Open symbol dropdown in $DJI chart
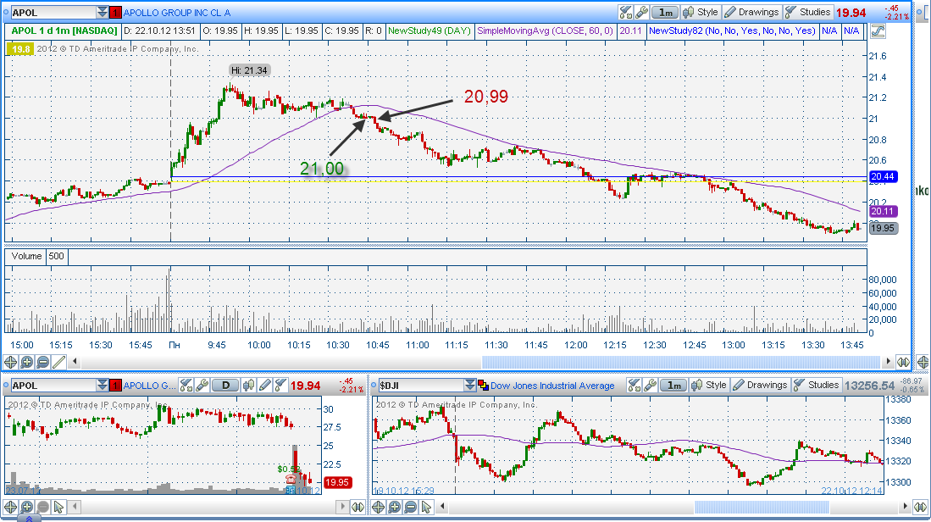Viewport: 931px width, 522px height. click(x=469, y=386)
